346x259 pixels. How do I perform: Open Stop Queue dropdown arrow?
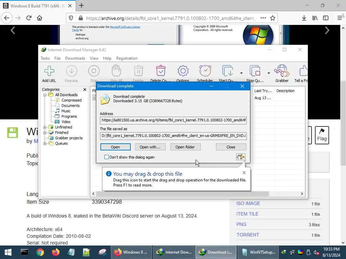coord(269,73)
